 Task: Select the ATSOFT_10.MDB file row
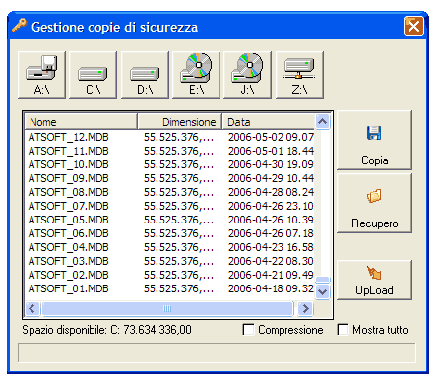[x=169, y=164]
